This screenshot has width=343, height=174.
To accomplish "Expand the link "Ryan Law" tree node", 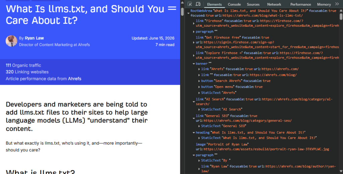I will [x=199, y=169].
